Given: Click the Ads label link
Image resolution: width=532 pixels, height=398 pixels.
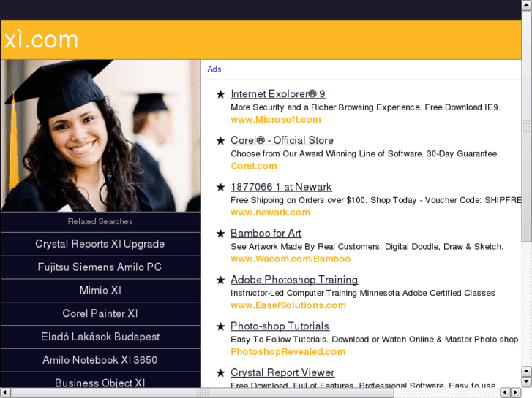Looking at the screenshot, I should tap(214, 69).
